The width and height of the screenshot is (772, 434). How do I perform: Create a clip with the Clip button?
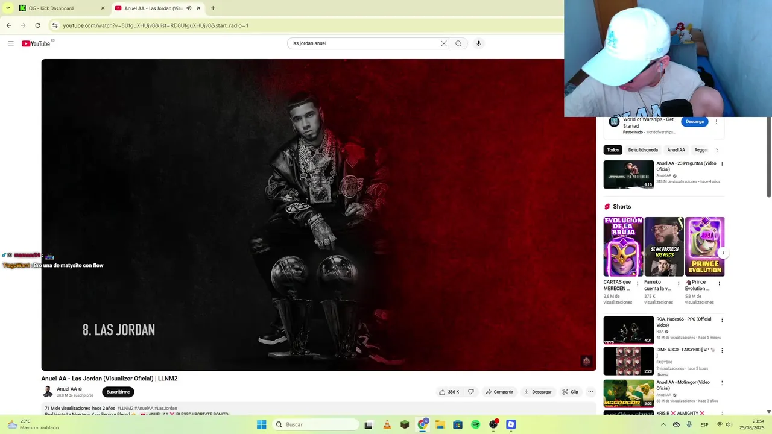pyautogui.click(x=570, y=392)
